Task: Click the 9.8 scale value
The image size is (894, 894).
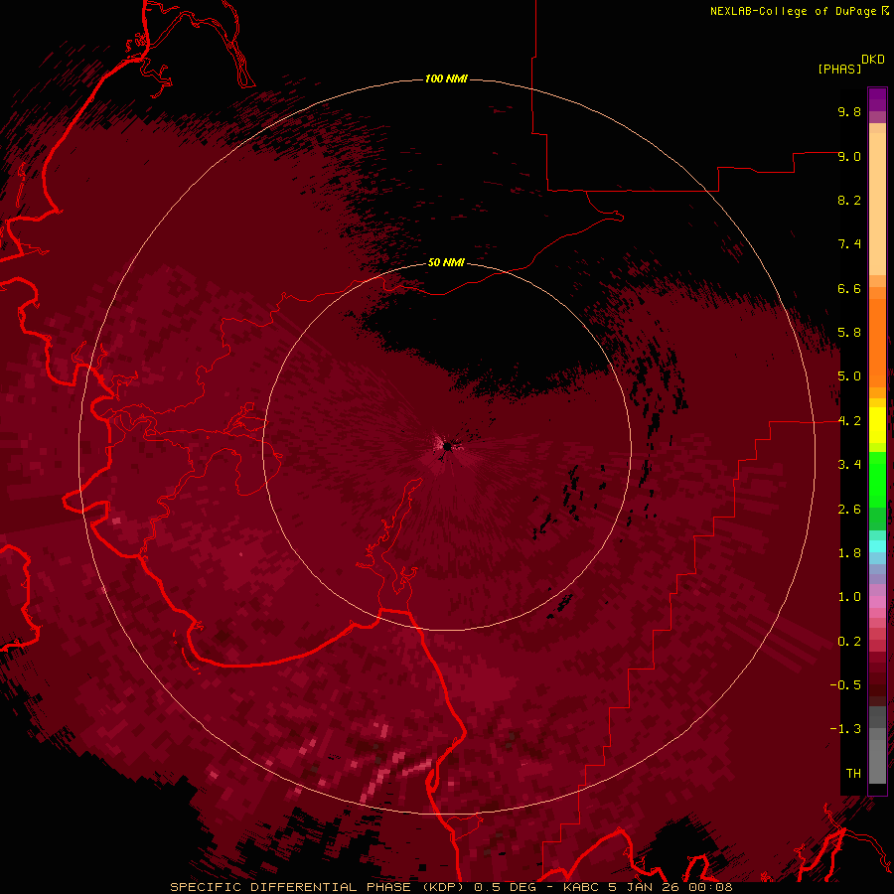Action: pos(849,111)
